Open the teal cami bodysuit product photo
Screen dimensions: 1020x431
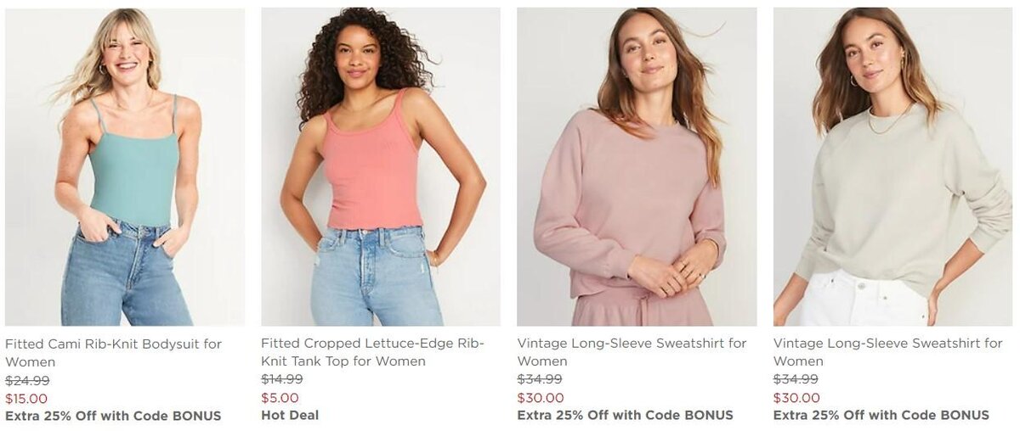click(125, 167)
